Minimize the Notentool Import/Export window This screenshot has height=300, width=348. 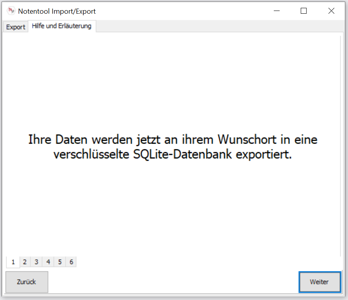[277, 11]
